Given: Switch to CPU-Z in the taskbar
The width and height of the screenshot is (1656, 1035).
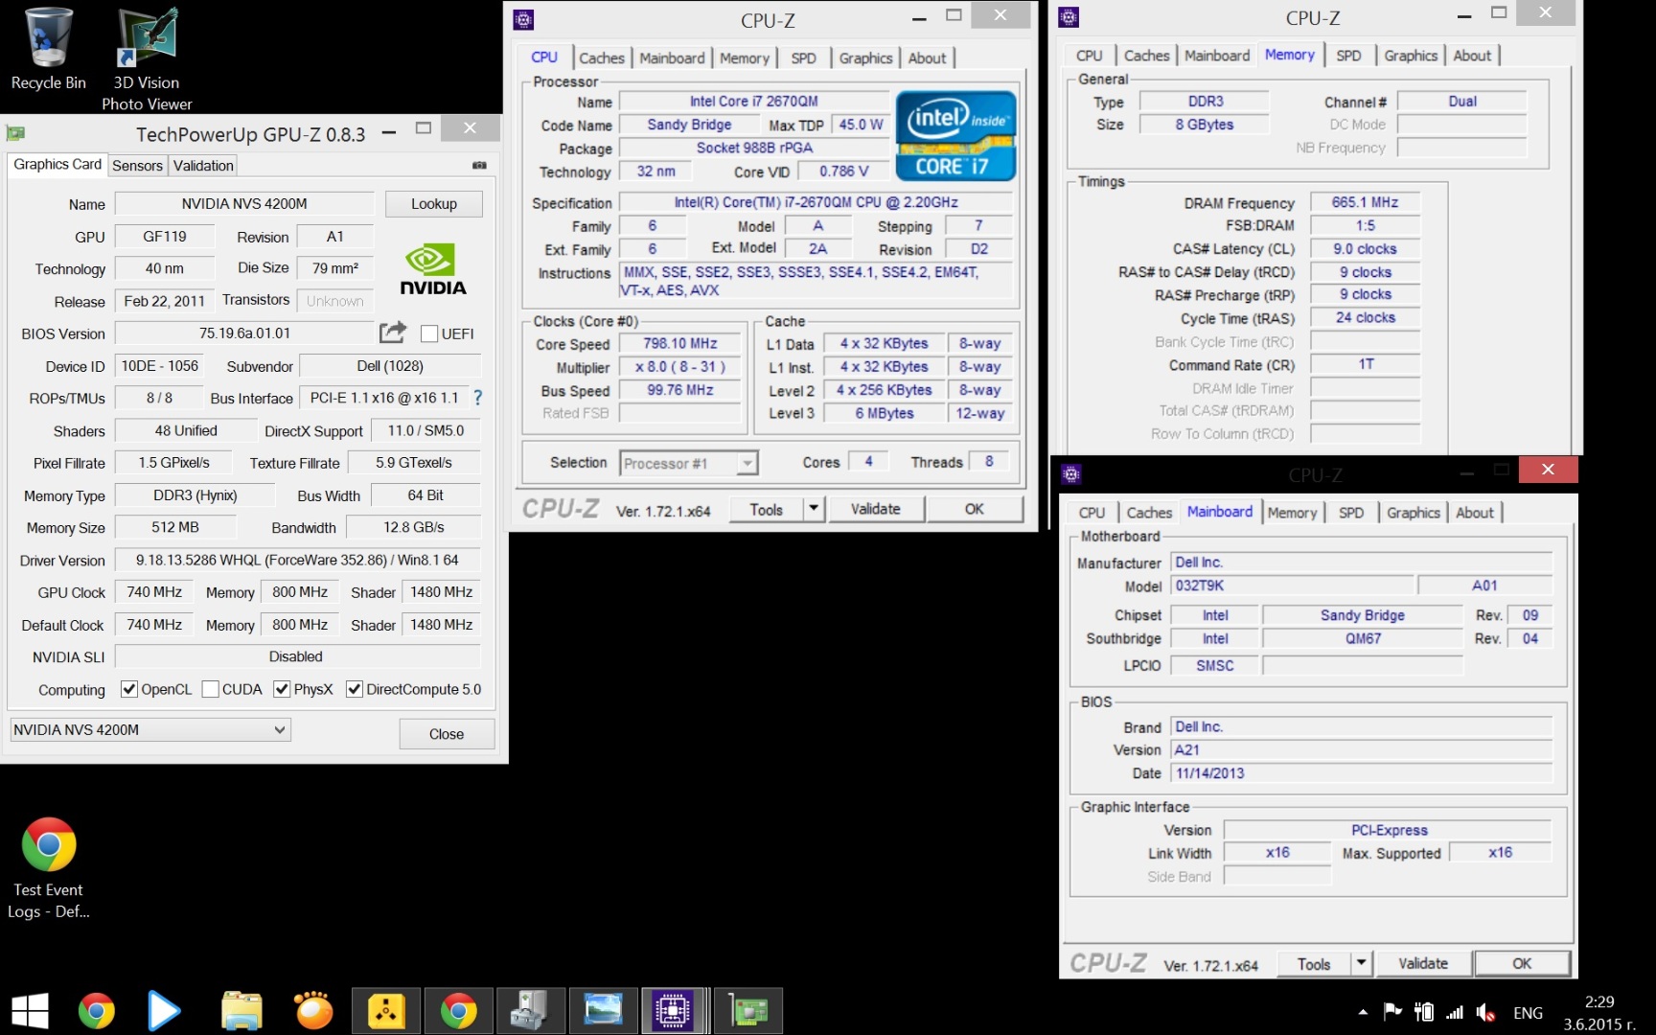Looking at the screenshot, I should (x=674, y=1011).
